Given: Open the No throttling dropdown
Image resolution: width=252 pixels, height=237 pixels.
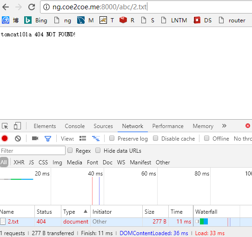Looking at the screenshot, I should 243,139.
